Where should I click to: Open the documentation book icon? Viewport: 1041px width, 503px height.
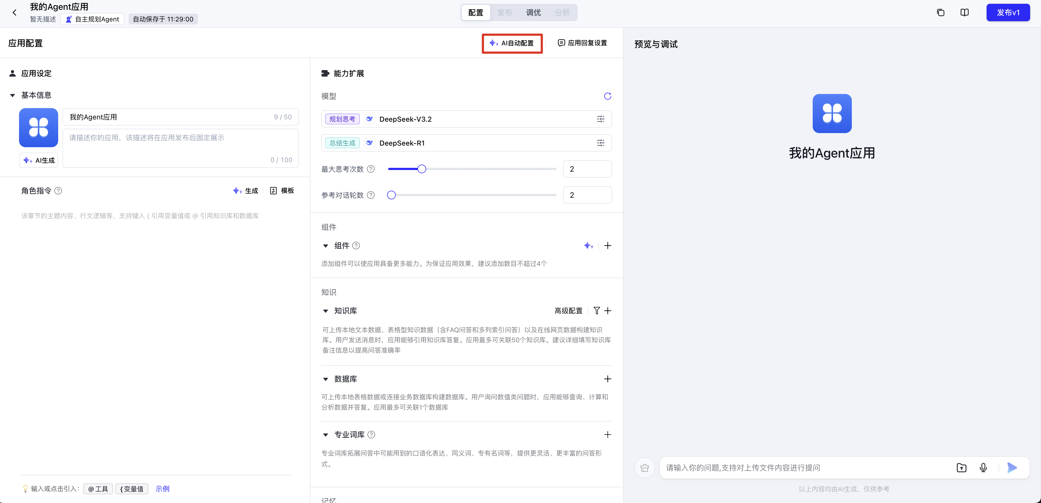pos(964,12)
